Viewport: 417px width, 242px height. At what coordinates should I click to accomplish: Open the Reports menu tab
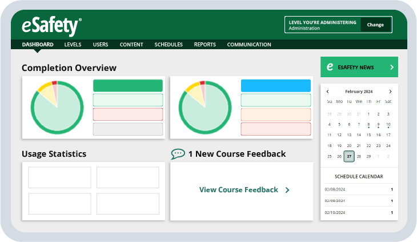click(x=205, y=45)
